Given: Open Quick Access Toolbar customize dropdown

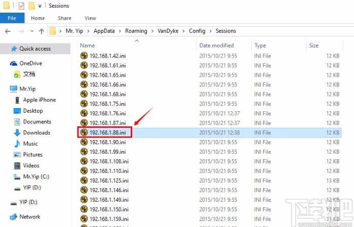Looking at the screenshot, I should click(40, 6).
